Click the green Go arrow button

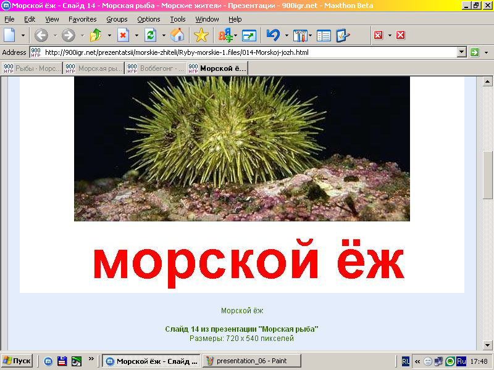coord(475,52)
